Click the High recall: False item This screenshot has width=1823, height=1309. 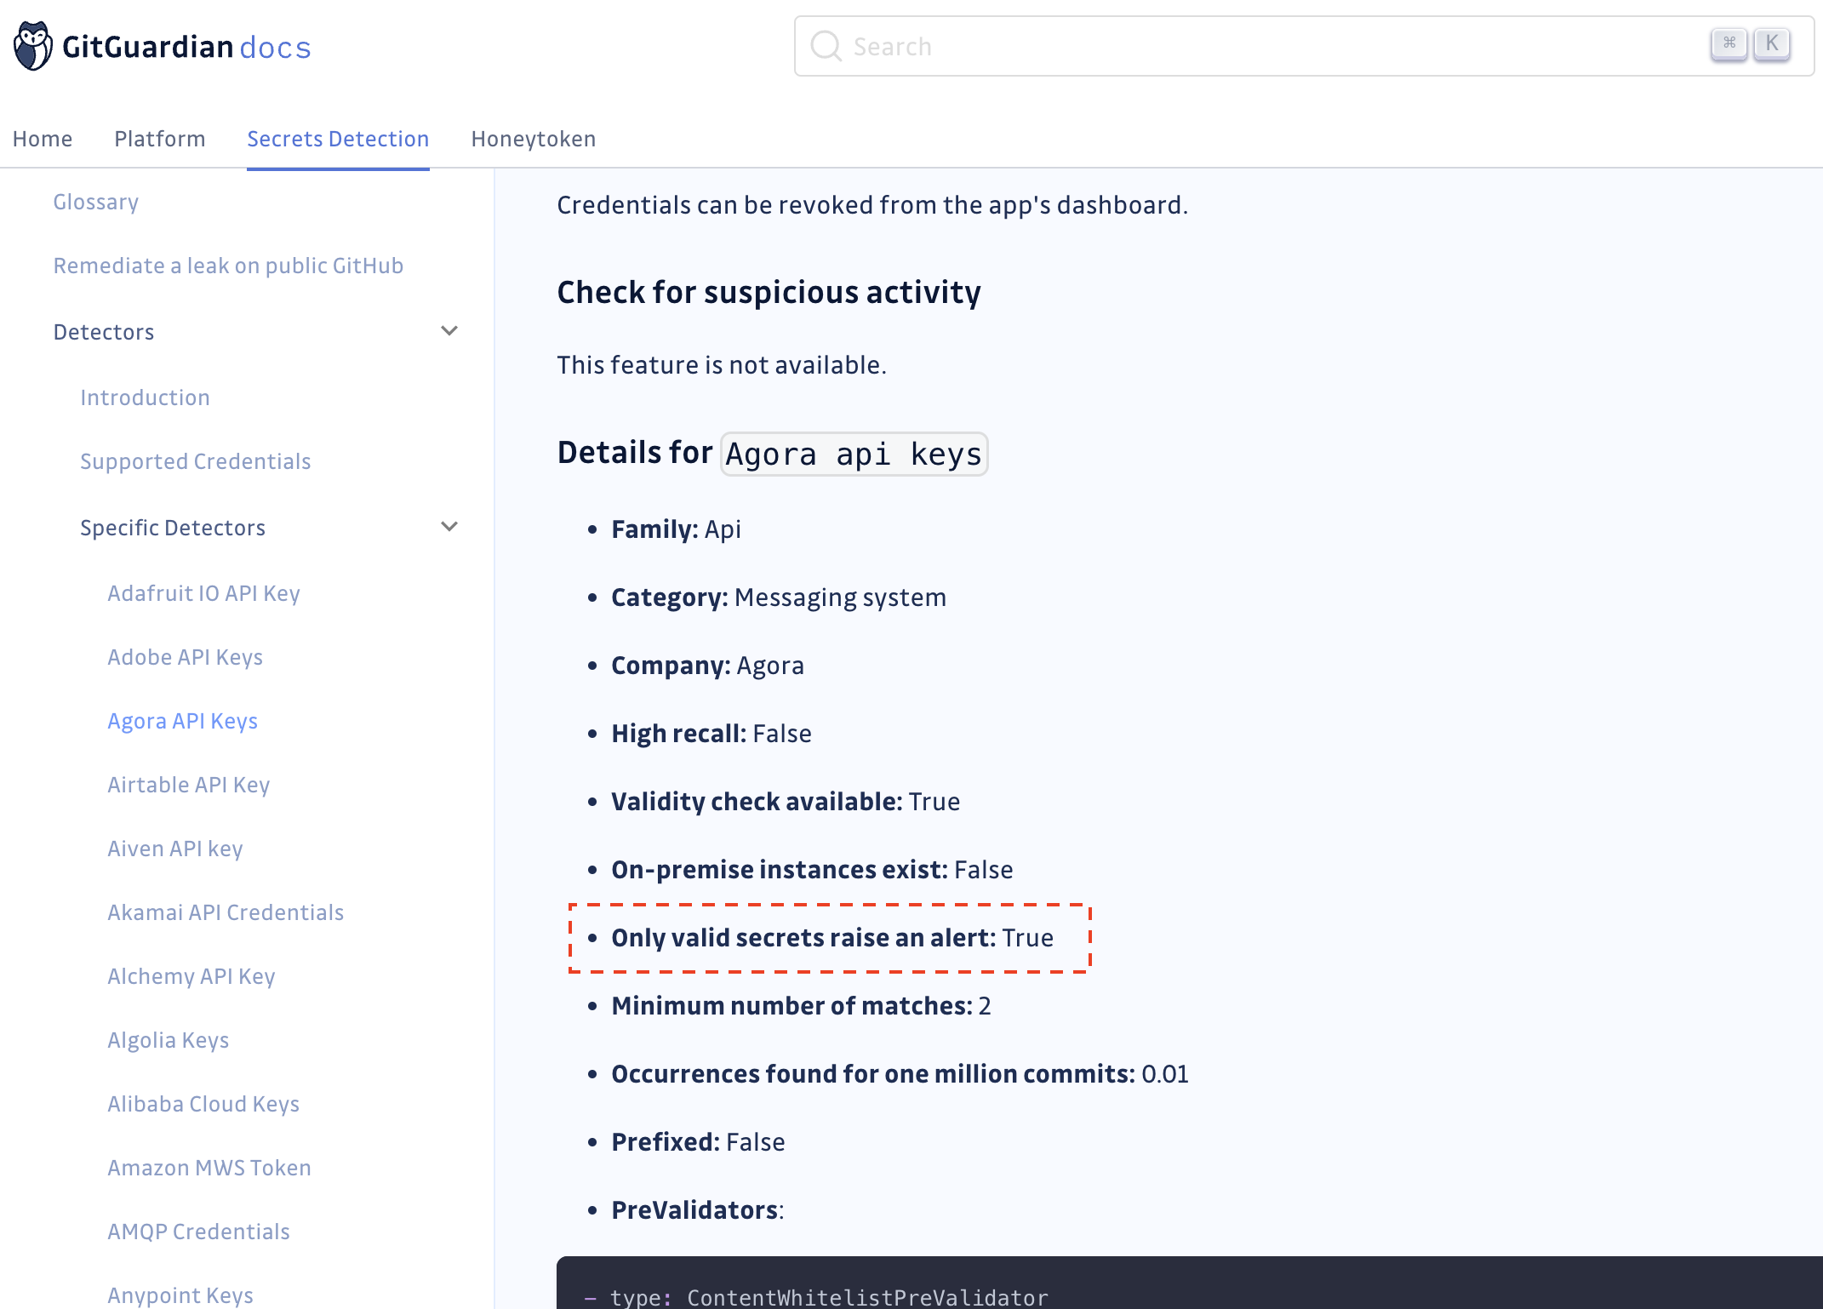[711, 734]
